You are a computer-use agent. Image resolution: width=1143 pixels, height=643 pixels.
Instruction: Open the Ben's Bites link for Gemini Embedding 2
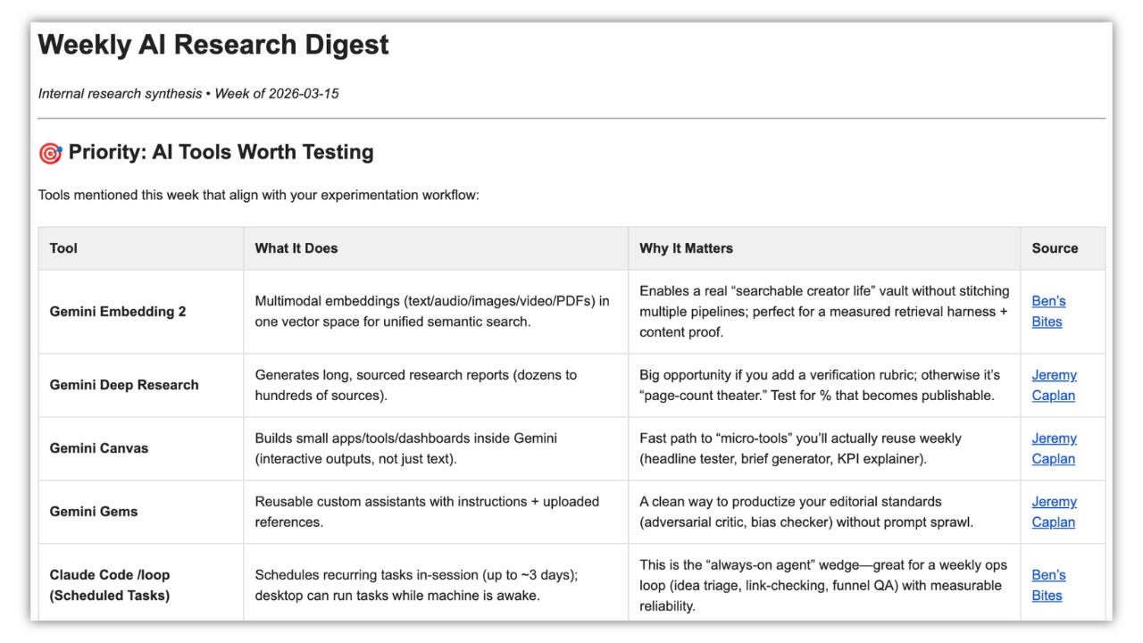click(1048, 312)
